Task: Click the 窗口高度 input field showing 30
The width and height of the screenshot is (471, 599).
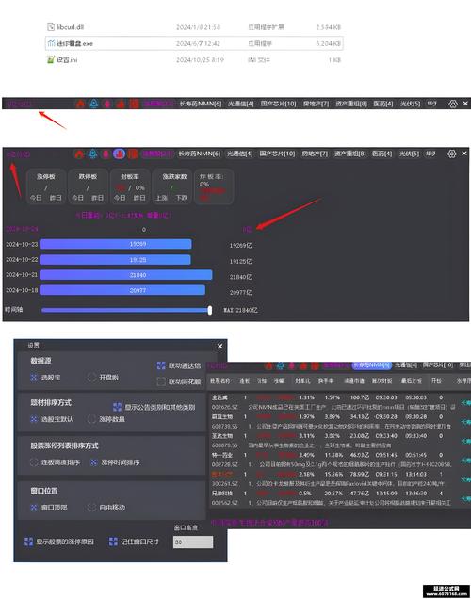Action: coord(193,542)
